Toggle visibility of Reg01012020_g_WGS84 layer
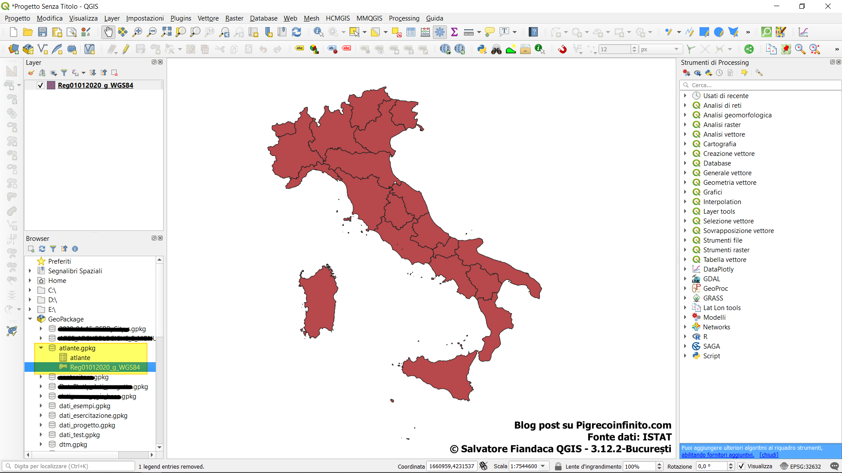The width and height of the screenshot is (842, 473). pyautogui.click(x=40, y=85)
